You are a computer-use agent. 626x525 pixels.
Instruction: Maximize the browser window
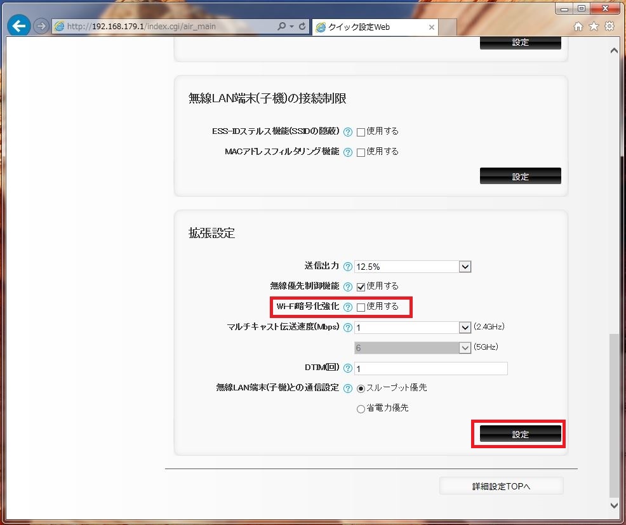pos(582,8)
